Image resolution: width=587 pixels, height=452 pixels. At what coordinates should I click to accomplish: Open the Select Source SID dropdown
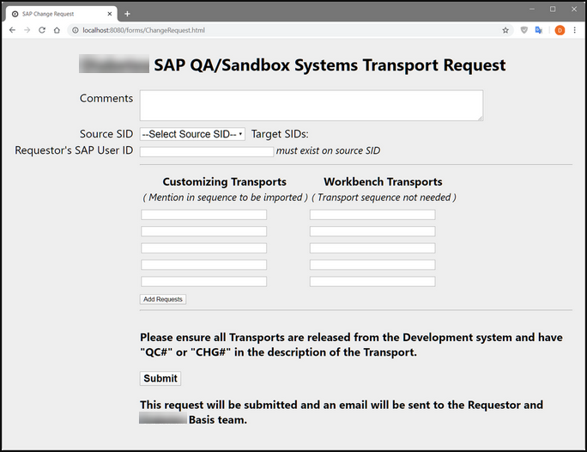[x=192, y=134]
